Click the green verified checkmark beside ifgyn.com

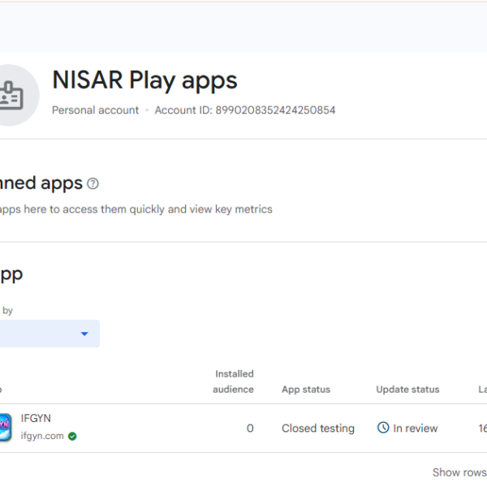tap(72, 437)
